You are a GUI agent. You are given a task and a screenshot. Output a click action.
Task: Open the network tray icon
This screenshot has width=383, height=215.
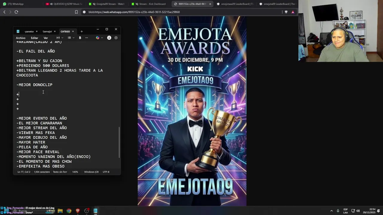353,211
